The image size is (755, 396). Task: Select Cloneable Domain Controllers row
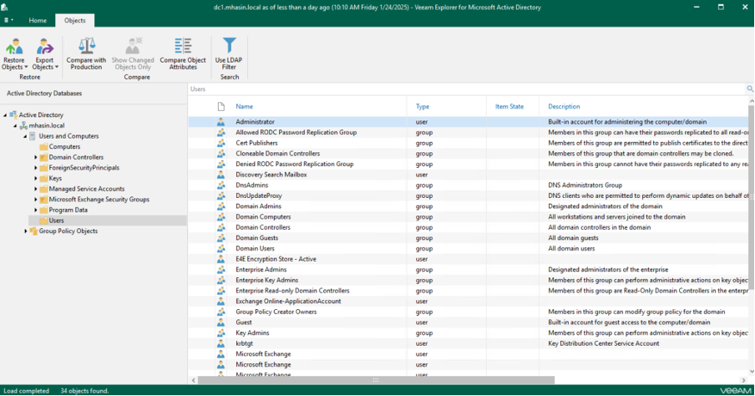pos(468,154)
